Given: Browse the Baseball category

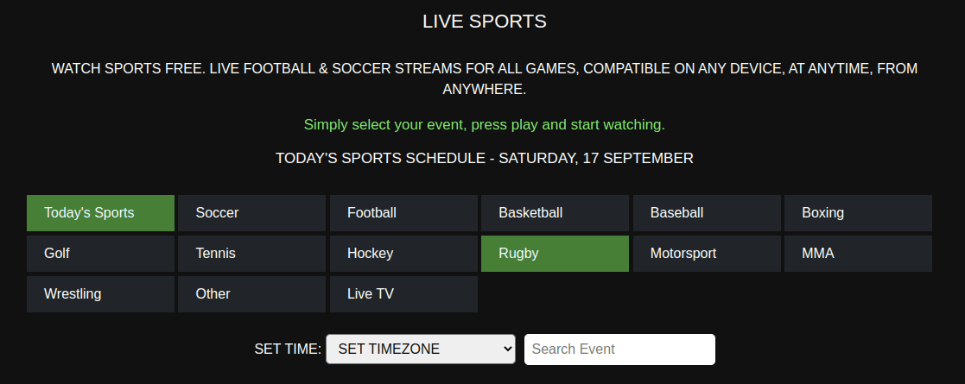Looking at the screenshot, I should (707, 213).
